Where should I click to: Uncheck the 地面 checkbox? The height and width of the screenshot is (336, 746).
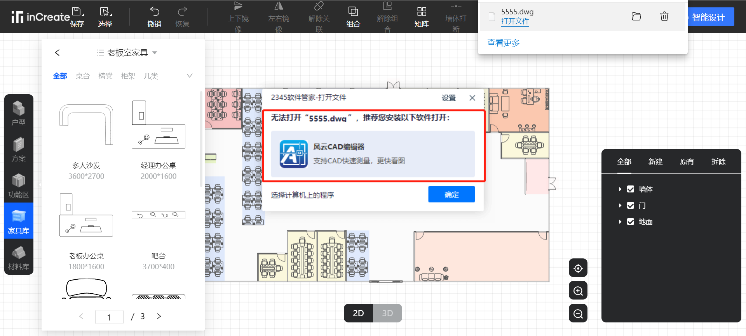pyautogui.click(x=631, y=222)
